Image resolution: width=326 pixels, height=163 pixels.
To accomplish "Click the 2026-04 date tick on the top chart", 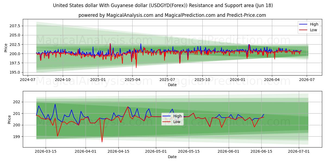I will pos(272,80).
